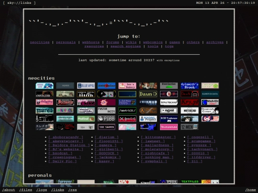Go to /logs in footer navigation

point(42,190)
